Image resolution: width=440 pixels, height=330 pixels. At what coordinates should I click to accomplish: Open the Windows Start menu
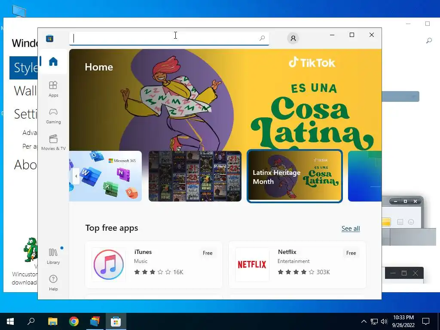pyautogui.click(x=10, y=321)
